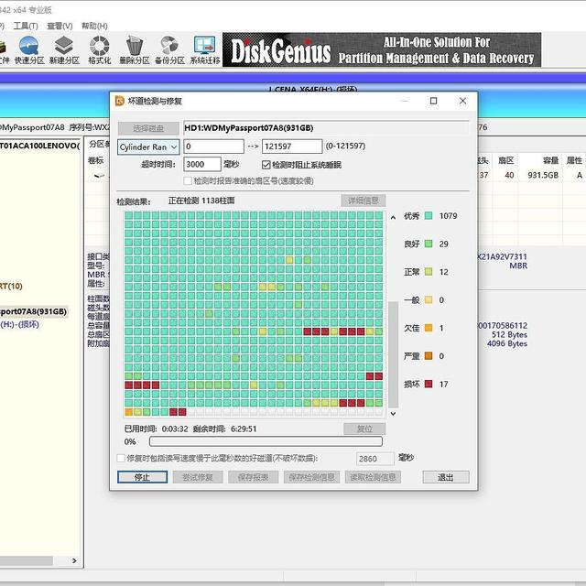The width and height of the screenshot is (586, 586).
Task: Click the Damaged (损坏) red legend swatch
Action: [x=429, y=384]
